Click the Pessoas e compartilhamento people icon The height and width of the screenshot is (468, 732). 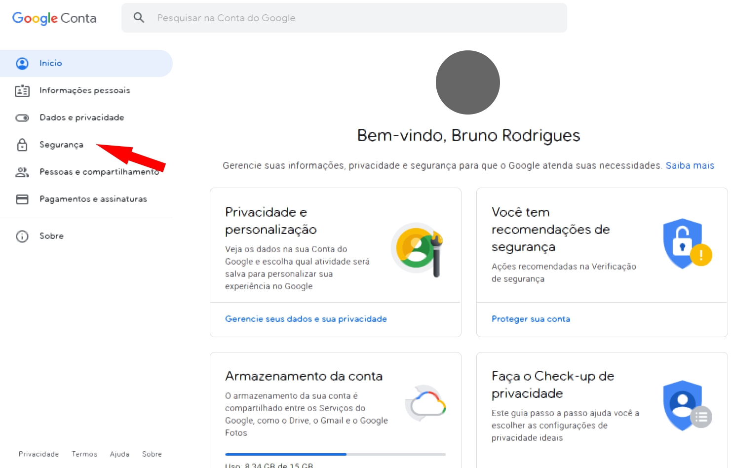click(x=22, y=172)
